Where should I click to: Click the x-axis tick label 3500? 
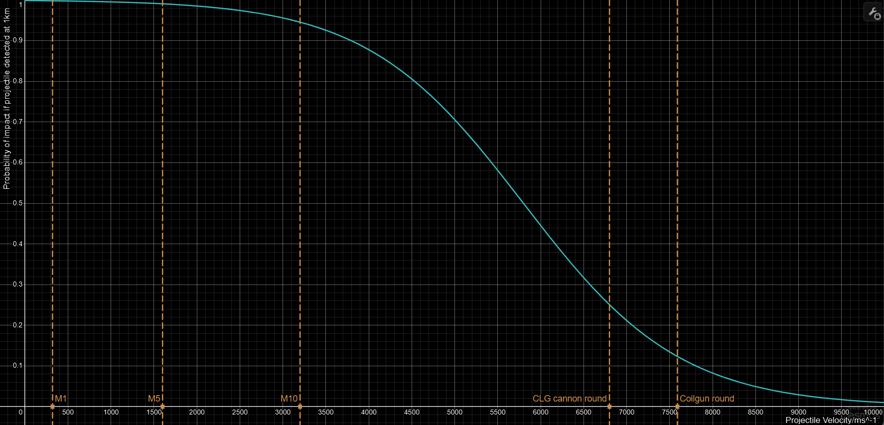click(326, 412)
